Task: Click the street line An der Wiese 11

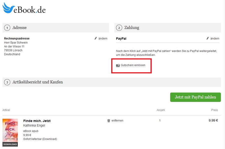Action: click(14, 46)
